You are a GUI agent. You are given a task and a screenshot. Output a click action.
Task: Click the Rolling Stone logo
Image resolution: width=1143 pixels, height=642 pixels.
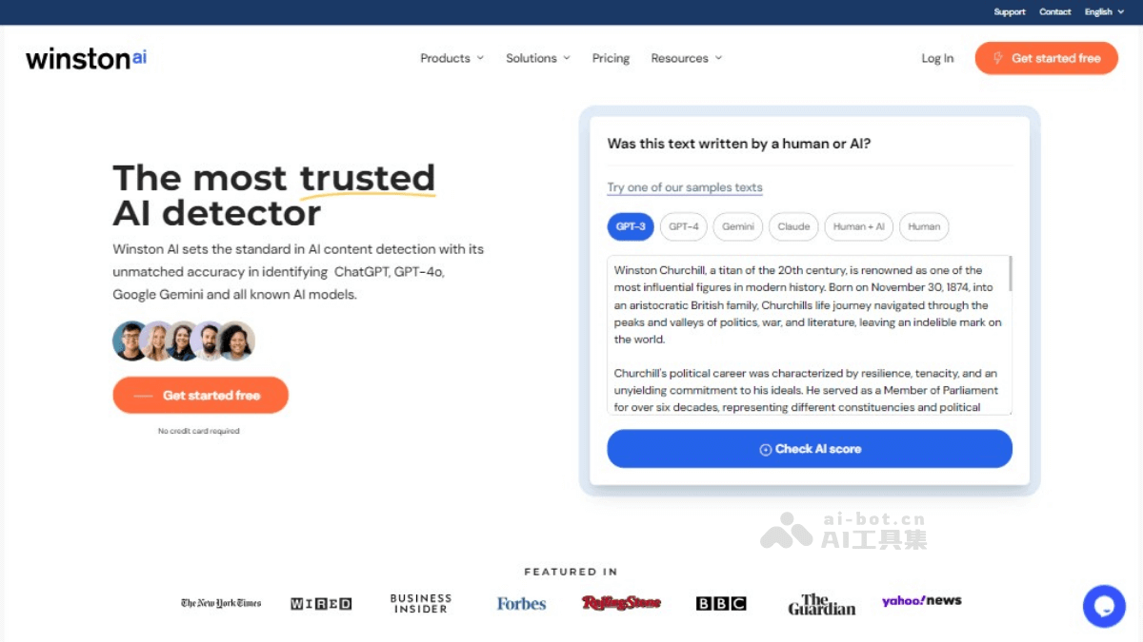621,603
